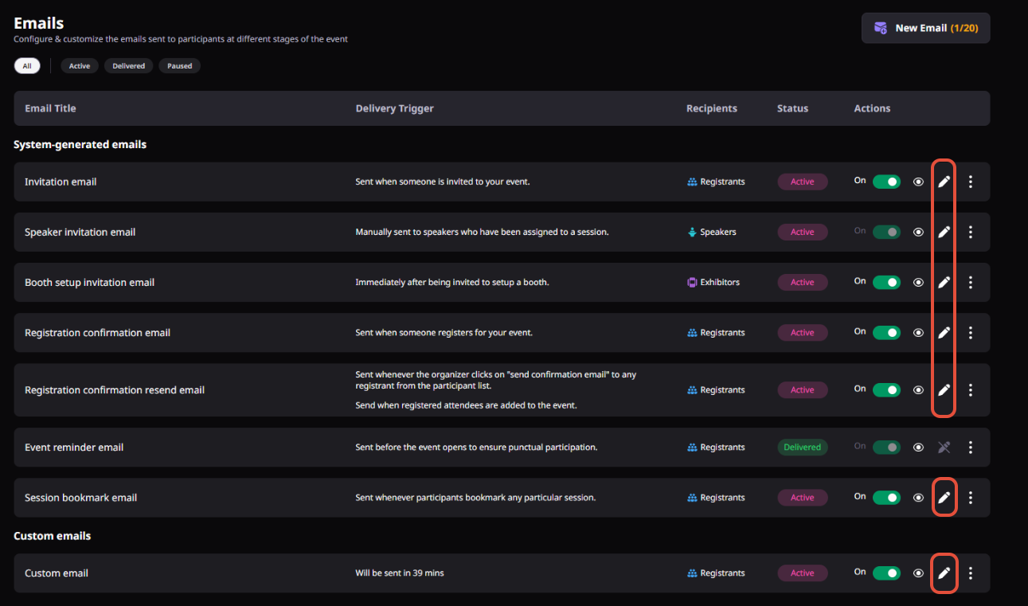
Task: Preview the Booth setup invitation email
Action: [x=918, y=282]
